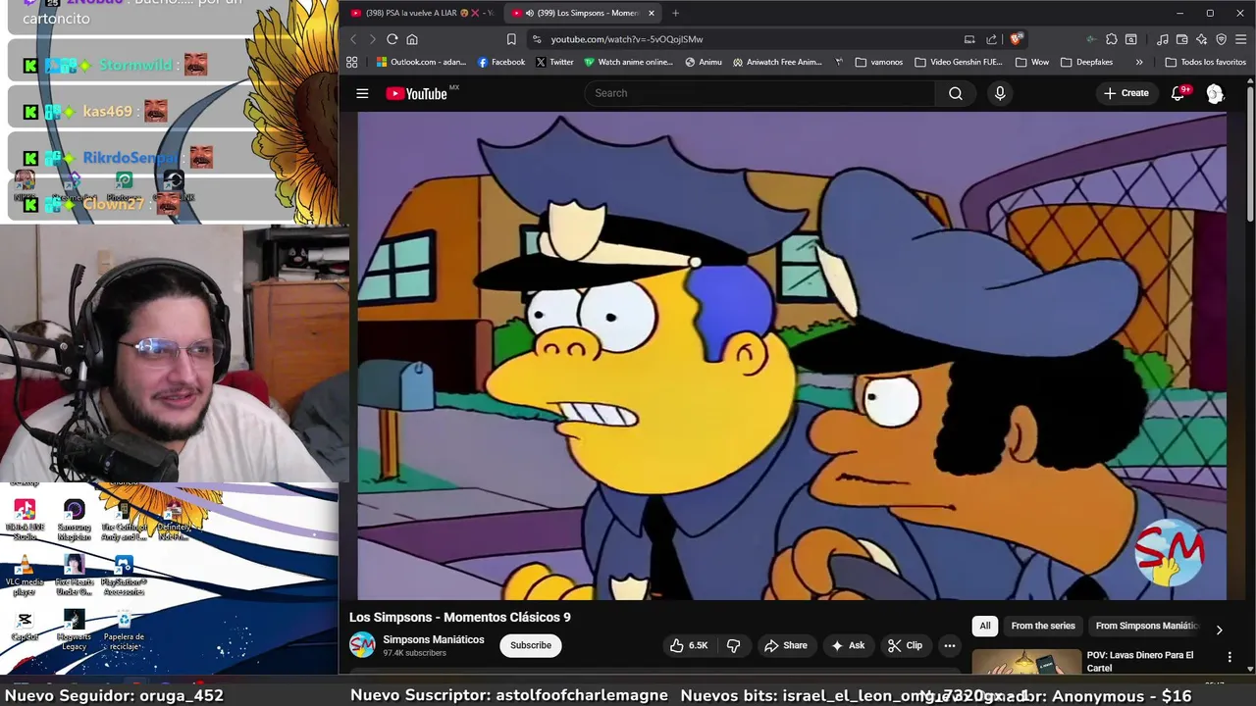The height and width of the screenshot is (706, 1256).
Task: Open Papelera de reciclaje on desktop
Action: click(124, 630)
